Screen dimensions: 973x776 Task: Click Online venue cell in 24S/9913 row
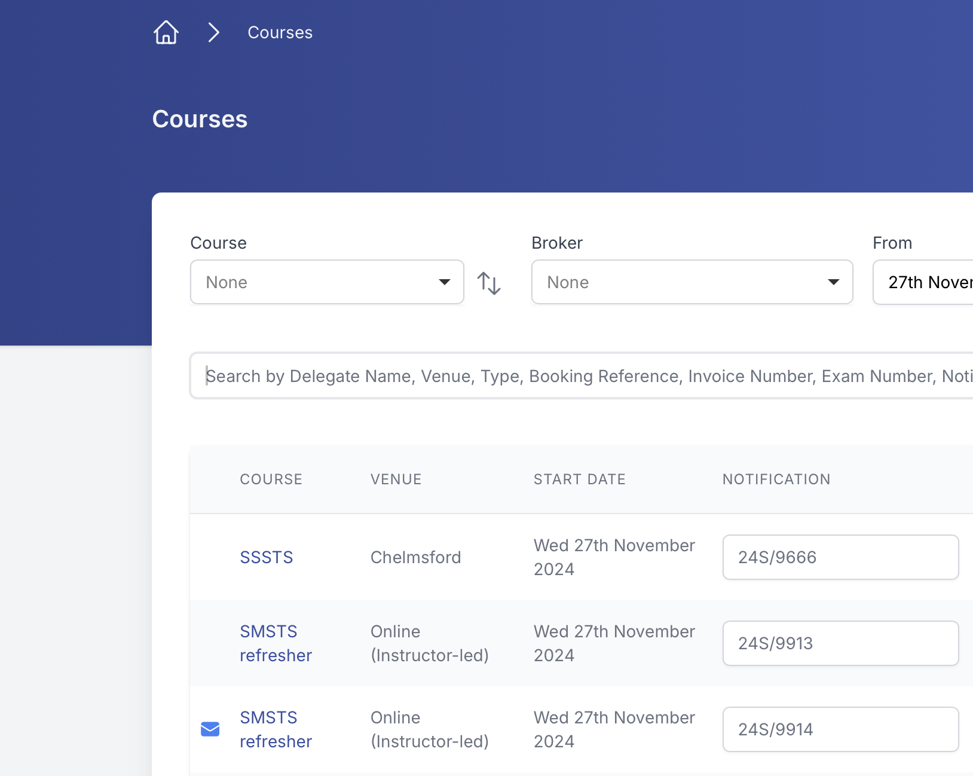point(430,643)
